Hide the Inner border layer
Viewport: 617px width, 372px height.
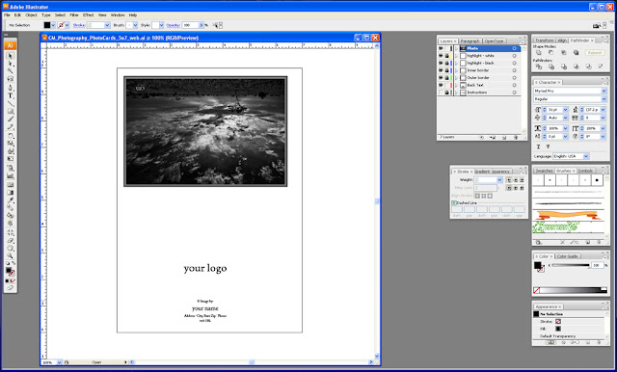(442, 70)
